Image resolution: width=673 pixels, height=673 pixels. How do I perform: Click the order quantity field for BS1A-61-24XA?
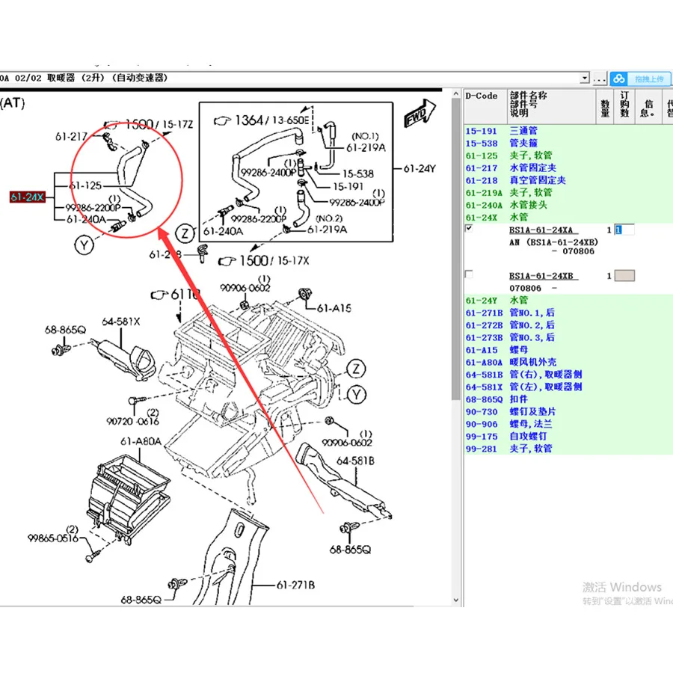pos(624,230)
